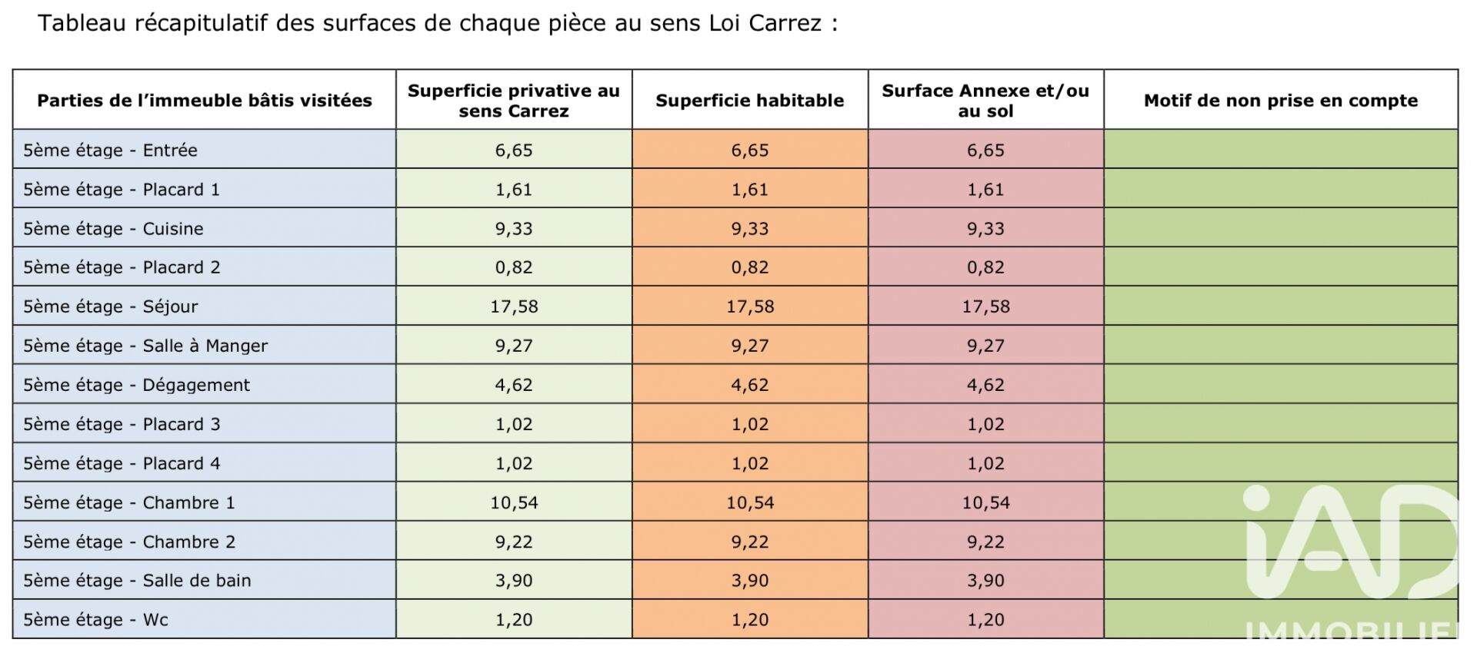Image resolution: width=1477 pixels, height=646 pixels.
Task: Click the table title mentioning Loi Carrez
Action: [x=437, y=23]
